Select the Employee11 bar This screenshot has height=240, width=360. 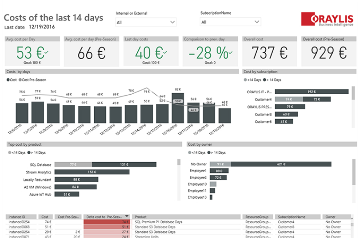(212, 191)
